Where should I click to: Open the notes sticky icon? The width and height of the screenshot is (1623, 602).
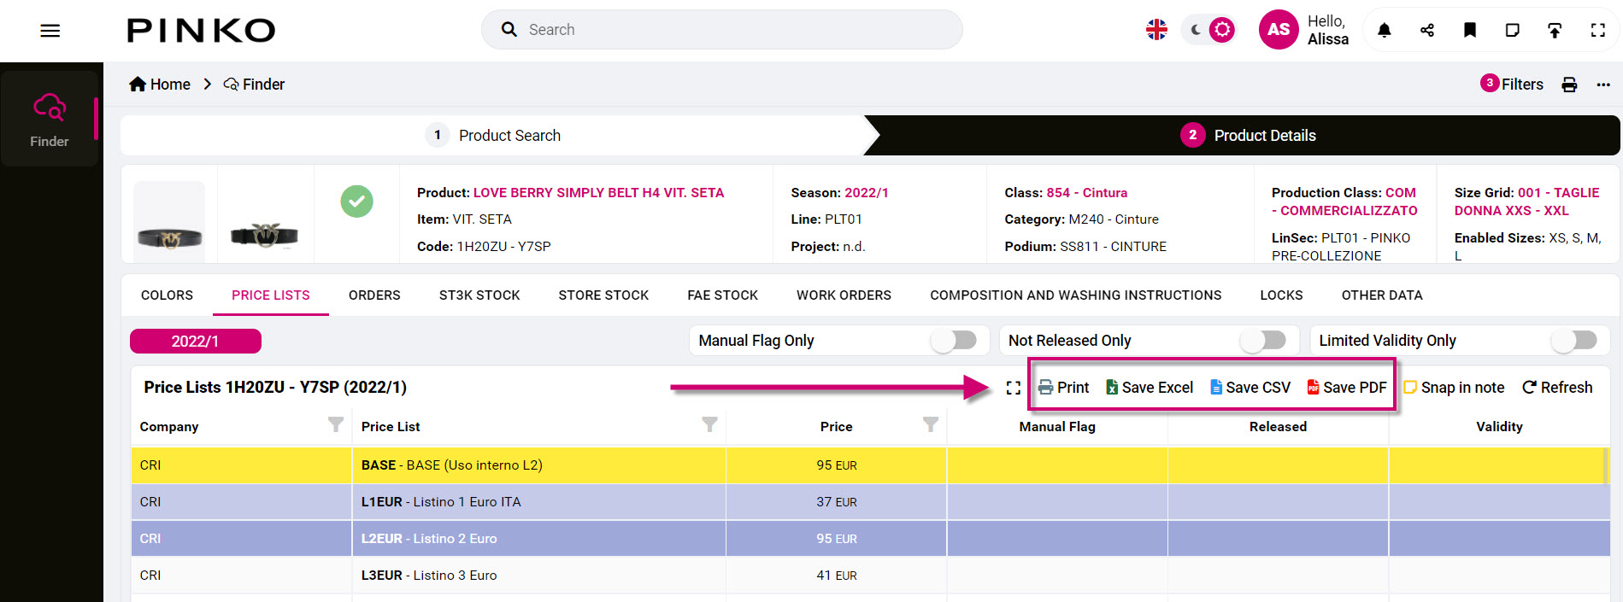1512,31
